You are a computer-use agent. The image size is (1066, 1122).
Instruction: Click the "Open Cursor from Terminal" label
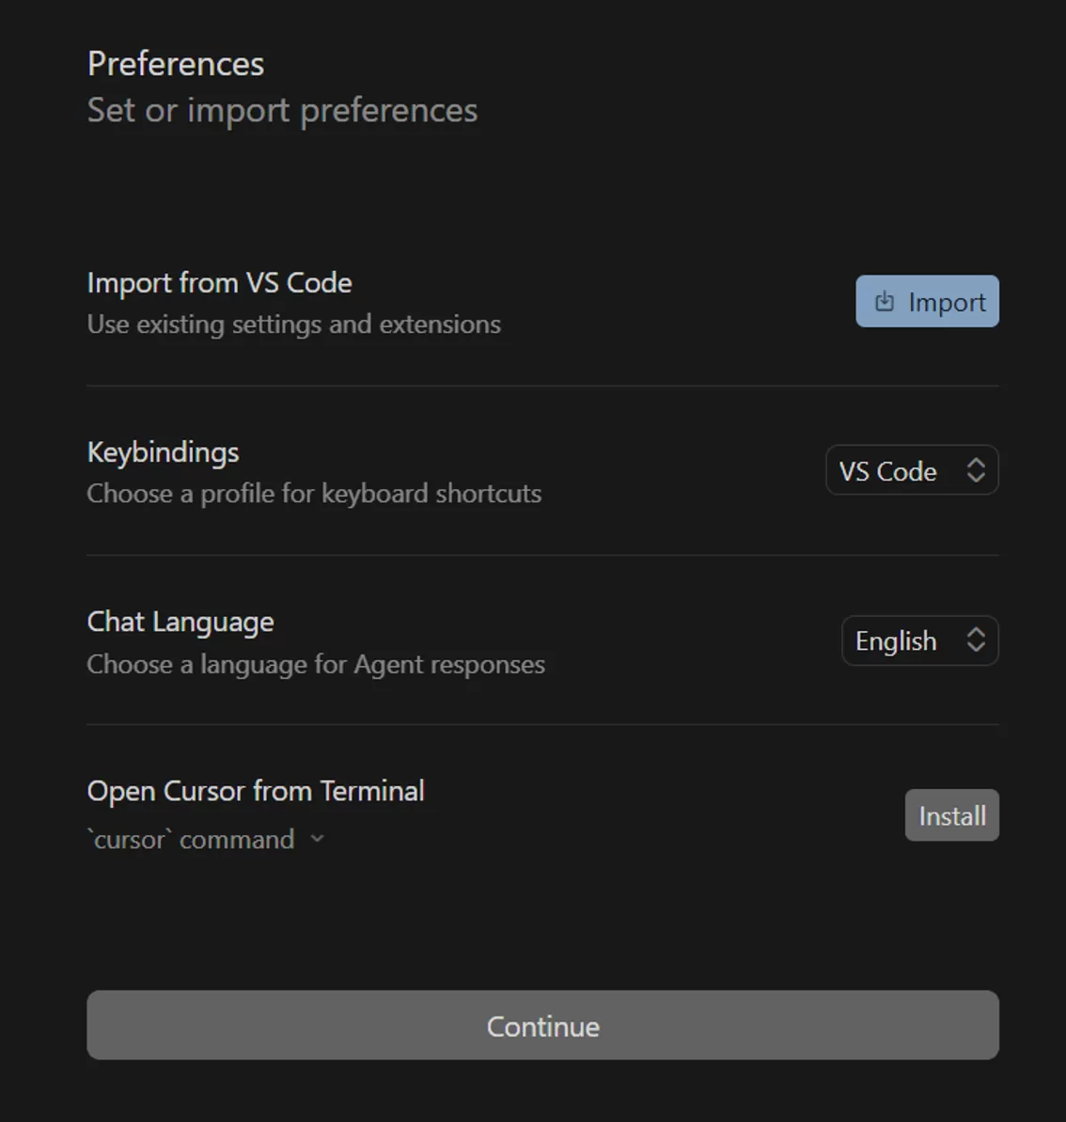(x=256, y=791)
